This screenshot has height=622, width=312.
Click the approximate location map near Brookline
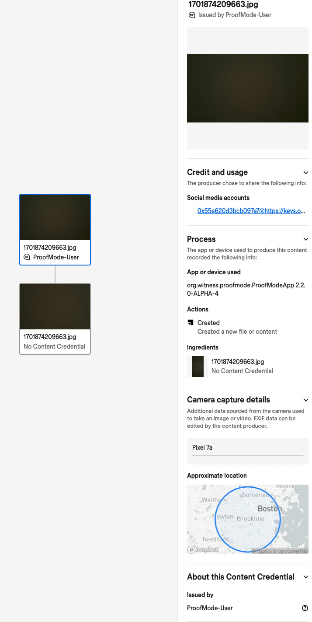coord(250,519)
